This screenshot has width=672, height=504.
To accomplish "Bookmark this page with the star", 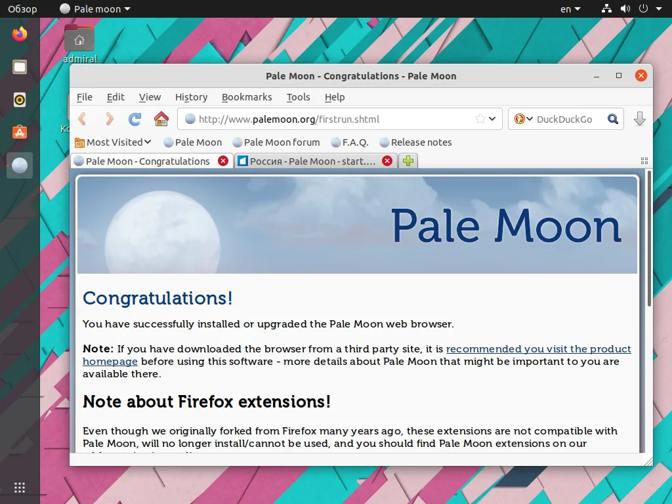I will (480, 119).
